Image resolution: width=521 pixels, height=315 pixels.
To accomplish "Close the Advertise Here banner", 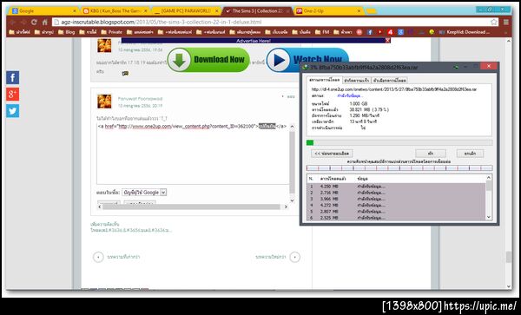I will coord(387,41).
